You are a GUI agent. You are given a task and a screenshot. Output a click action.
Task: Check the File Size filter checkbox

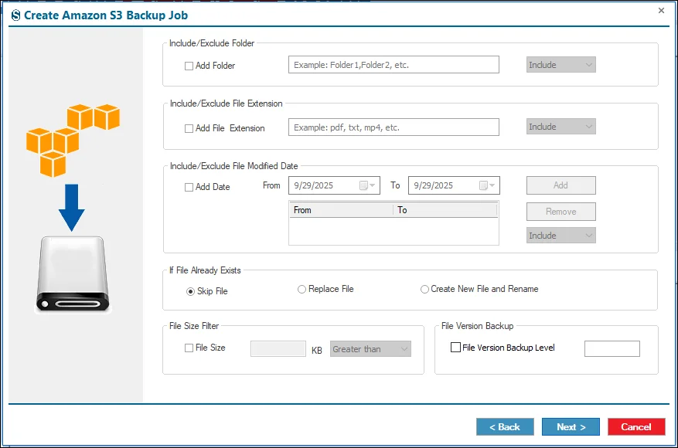[189, 348]
